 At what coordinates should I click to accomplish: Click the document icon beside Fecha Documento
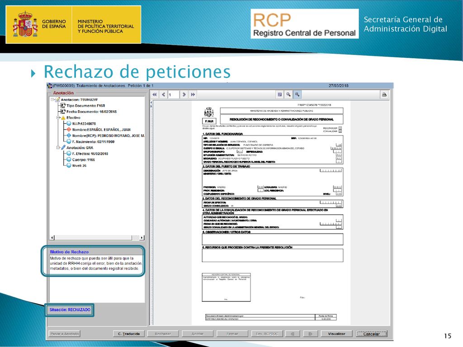63,112
